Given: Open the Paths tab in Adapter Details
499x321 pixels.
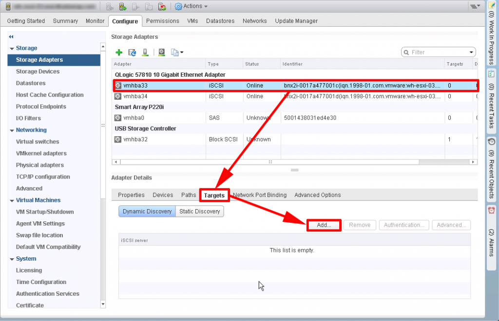Looking at the screenshot, I should coord(189,195).
